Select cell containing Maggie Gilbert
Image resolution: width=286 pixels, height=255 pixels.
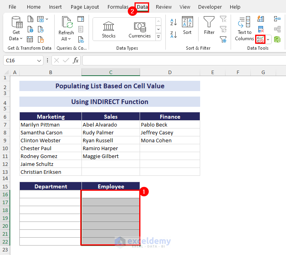pyautogui.click(x=111, y=156)
